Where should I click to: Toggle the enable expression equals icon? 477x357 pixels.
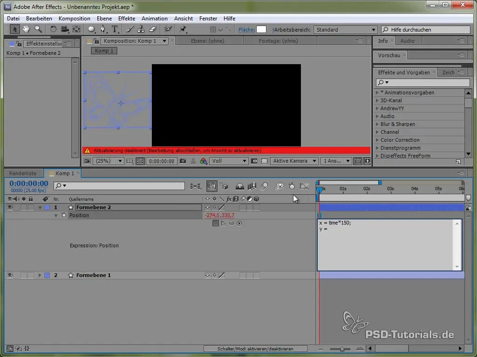pyautogui.click(x=215, y=223)
